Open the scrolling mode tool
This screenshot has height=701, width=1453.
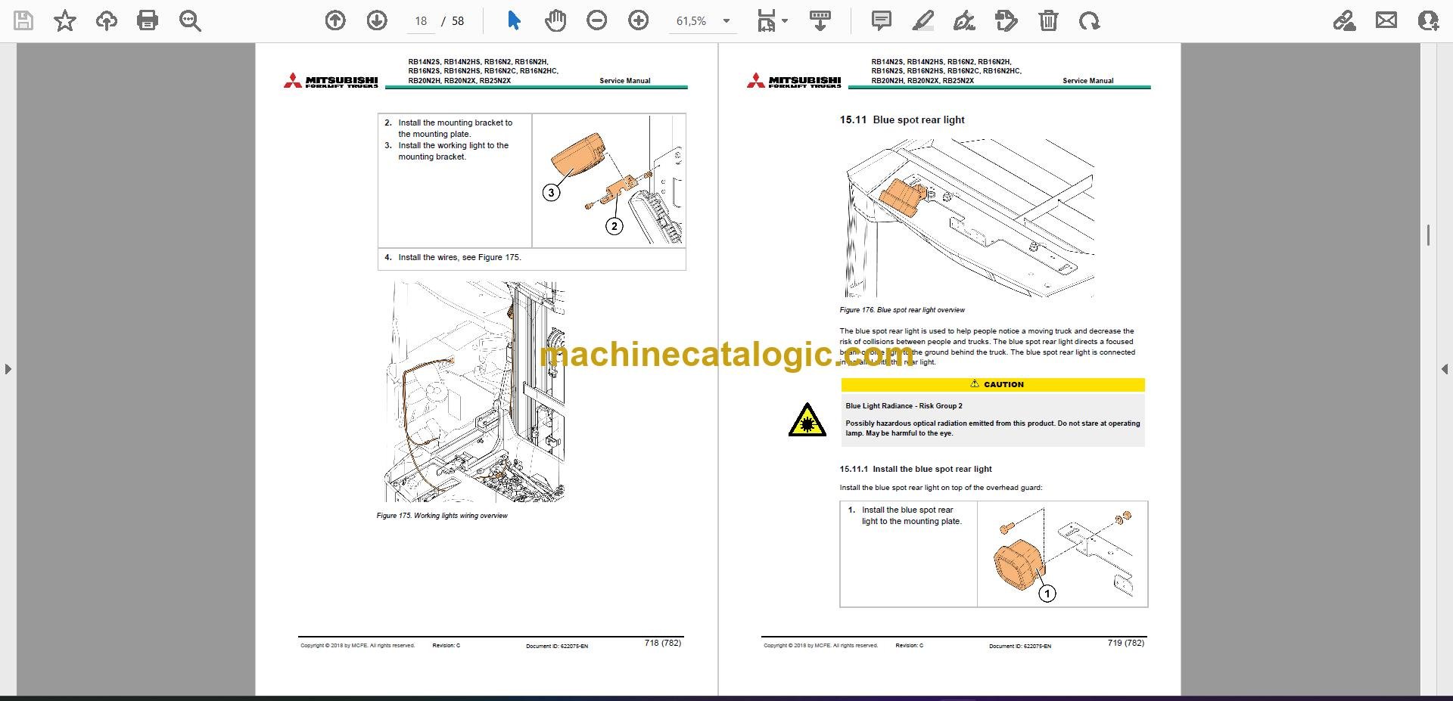(x=820, y=20)
